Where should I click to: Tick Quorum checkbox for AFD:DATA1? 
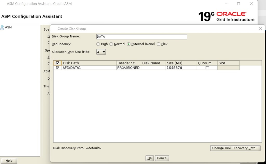point(207,68)
